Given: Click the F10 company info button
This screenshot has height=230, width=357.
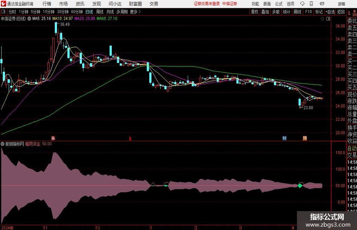Looking at the screenshot, I should (309, 12).
